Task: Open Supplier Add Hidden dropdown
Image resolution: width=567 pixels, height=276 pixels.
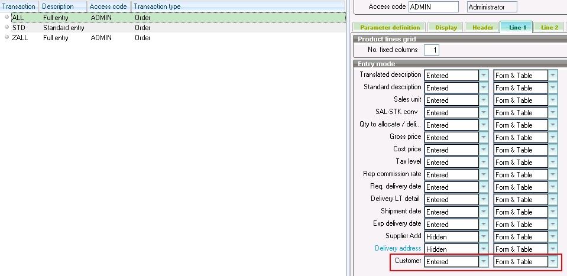Action: [484, 236]
